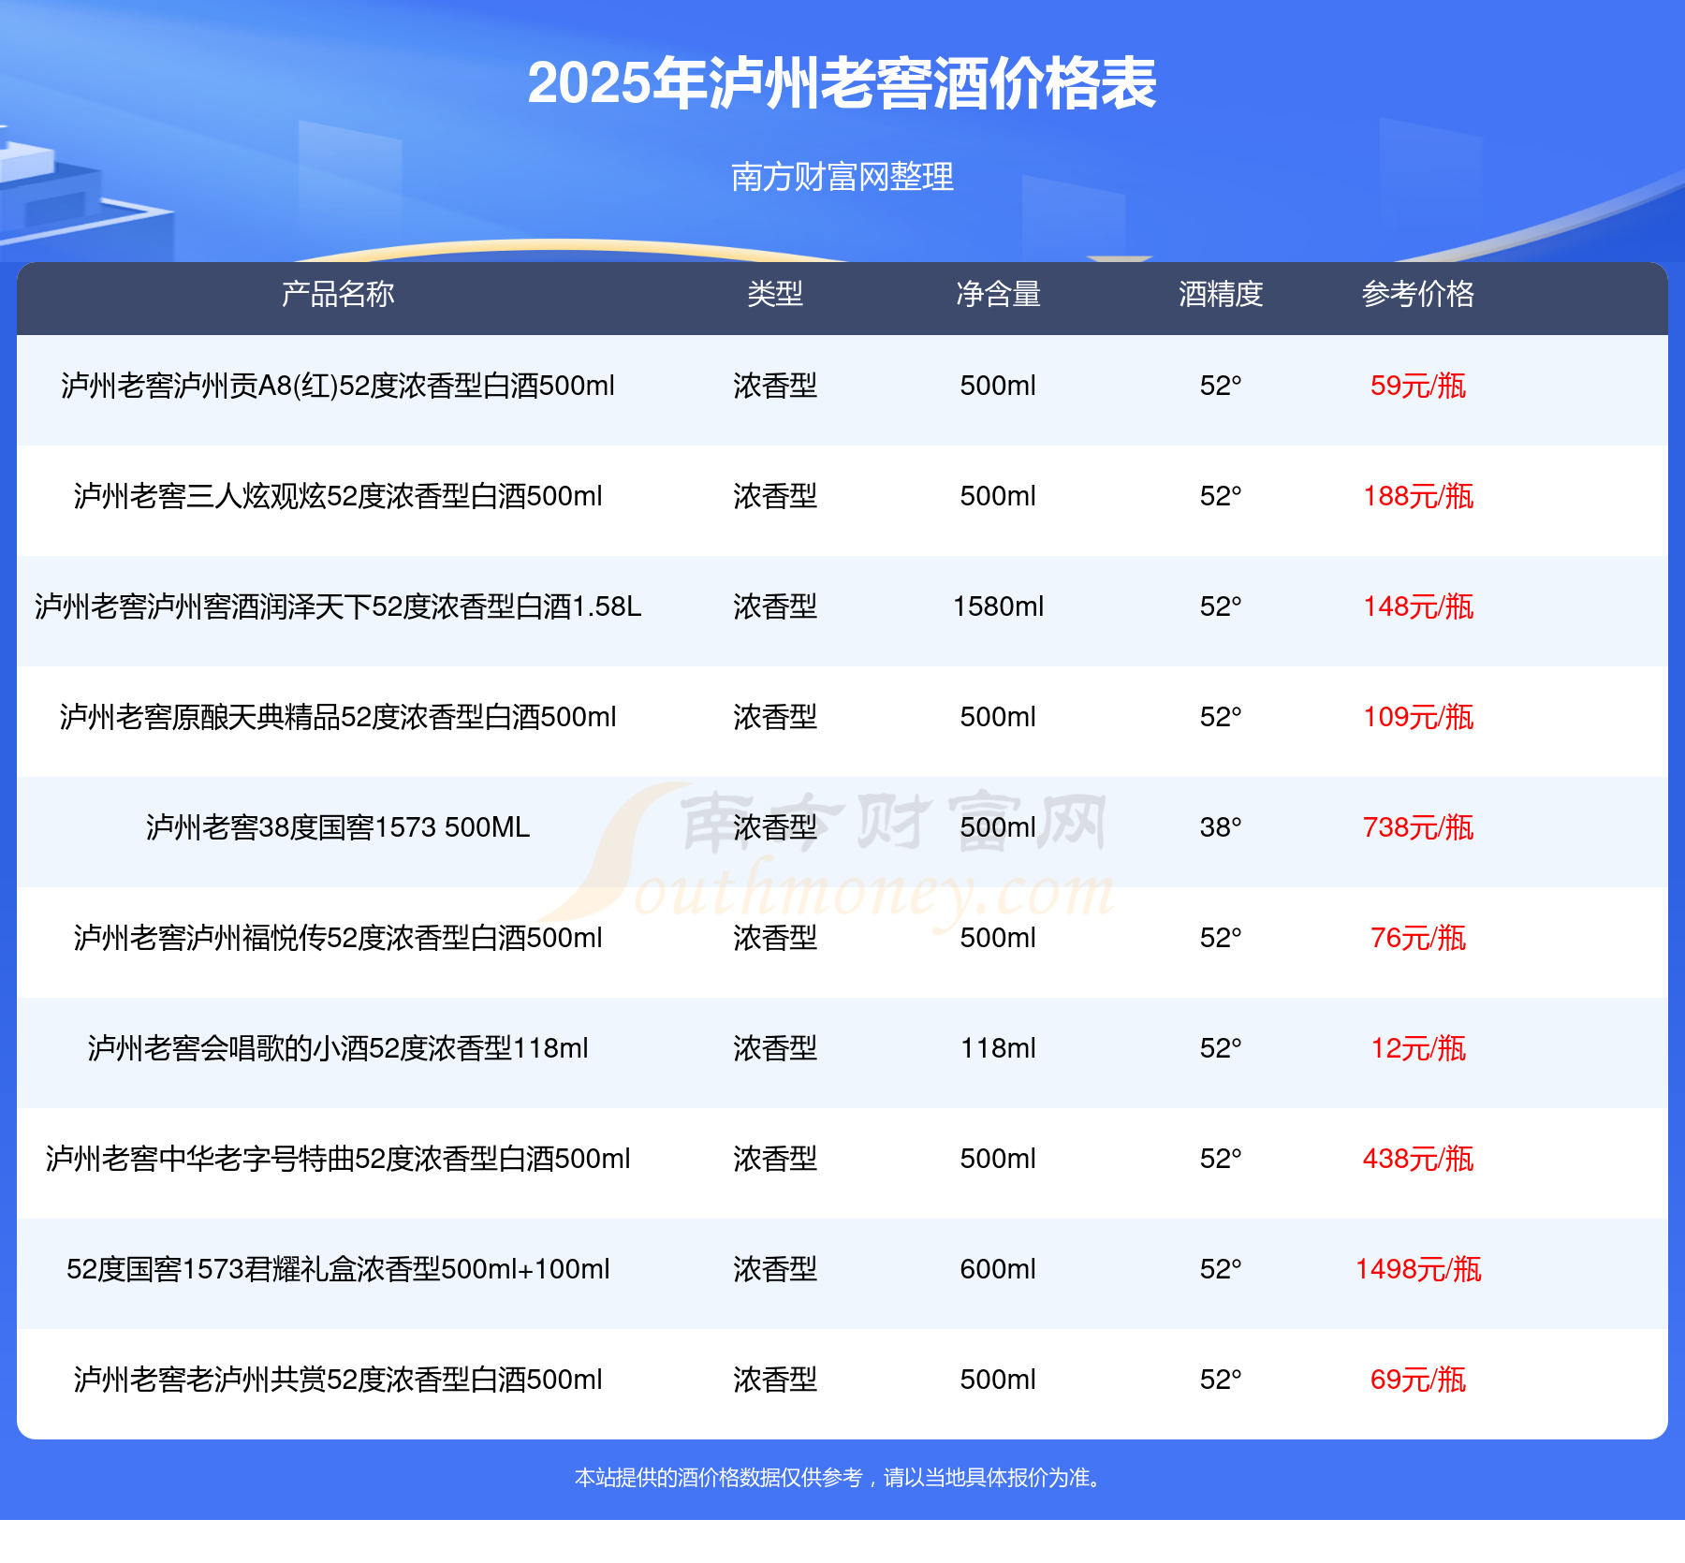Click the 参考价格 column header

(1418, 294)
